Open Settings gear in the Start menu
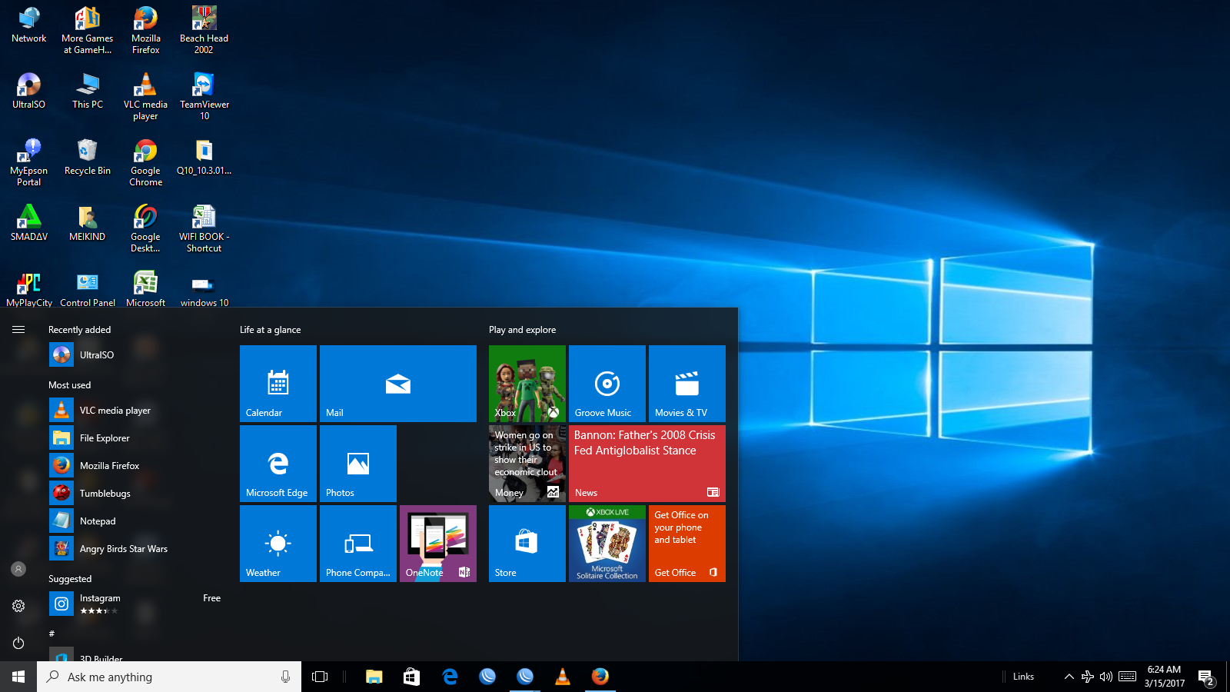The height and width of the screenshot is (692, 1230). tap(18, 606)
